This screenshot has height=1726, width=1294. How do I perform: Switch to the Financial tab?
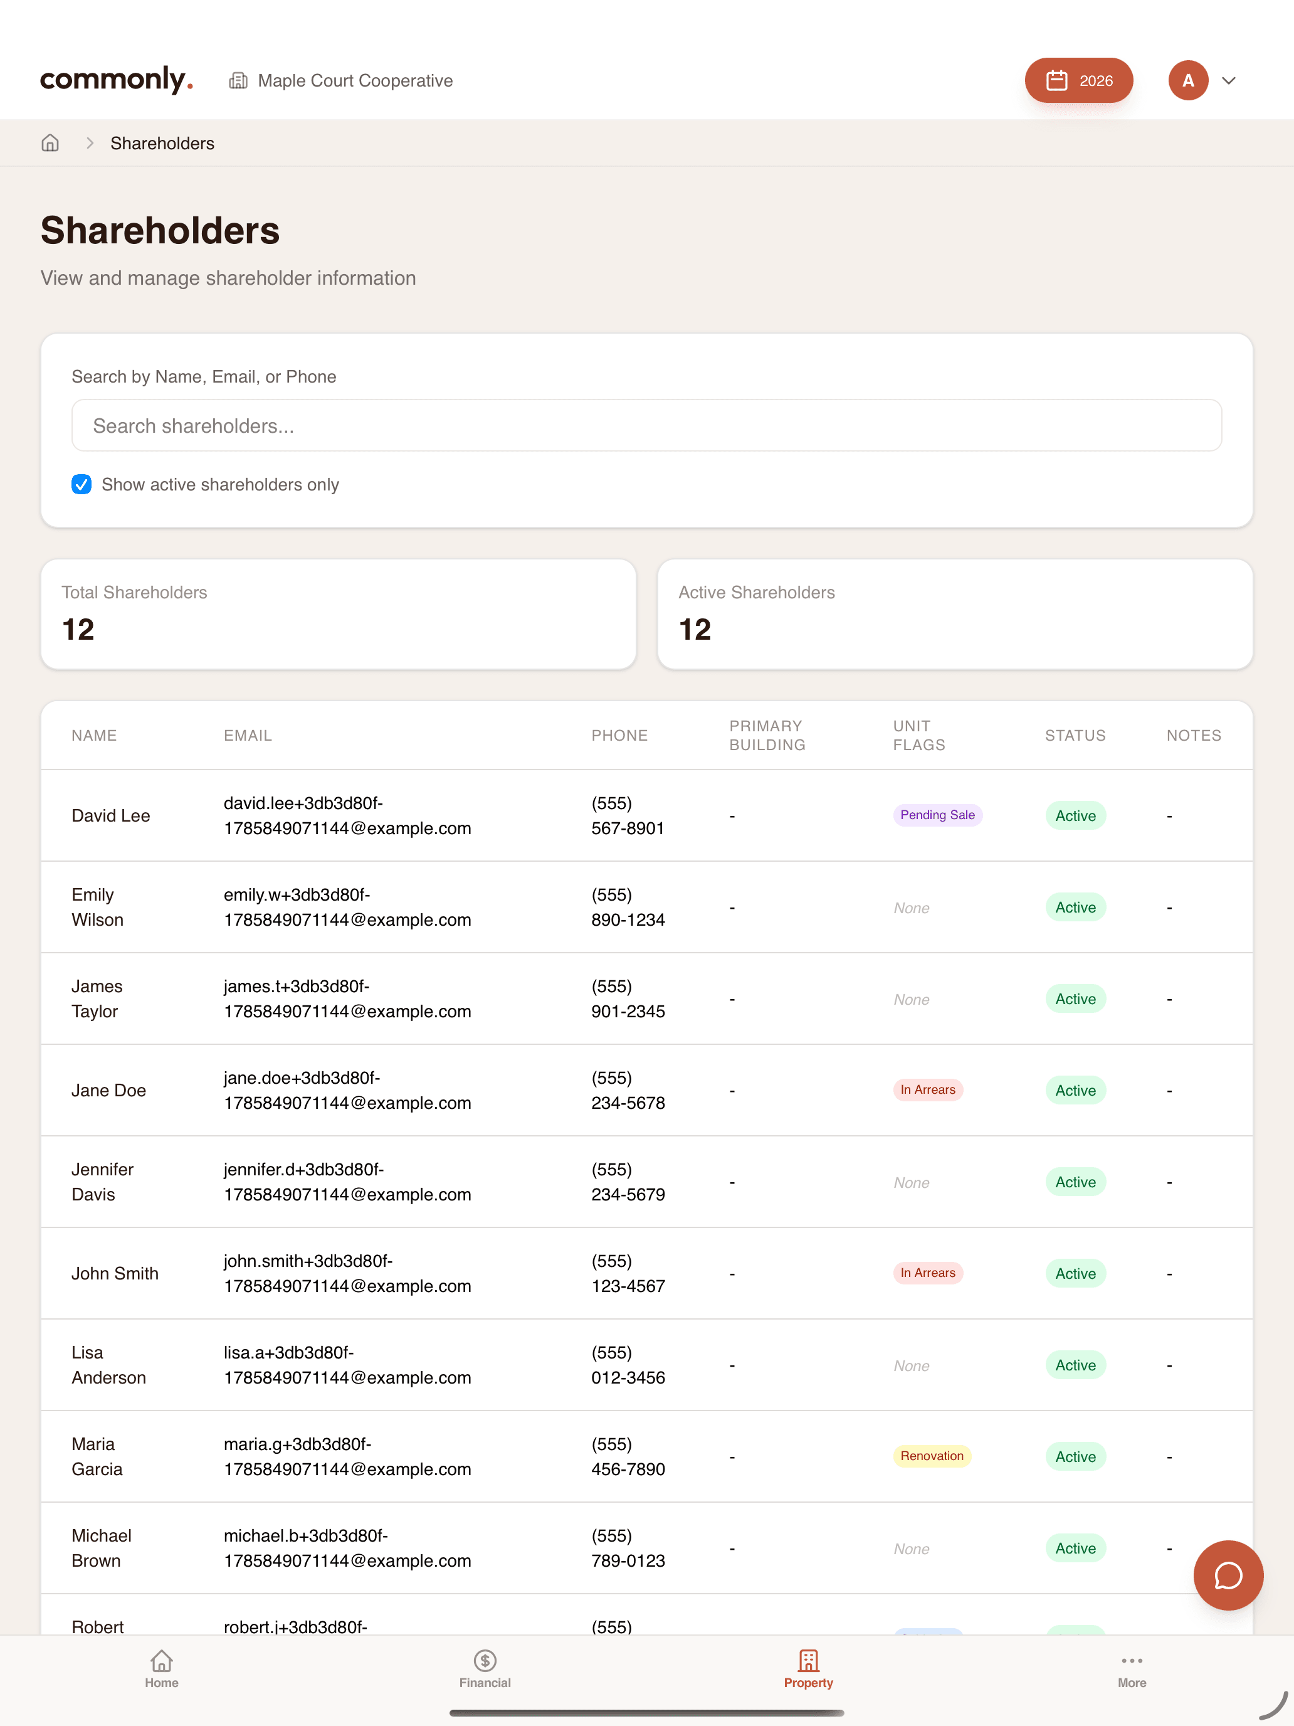(485, 1670)
